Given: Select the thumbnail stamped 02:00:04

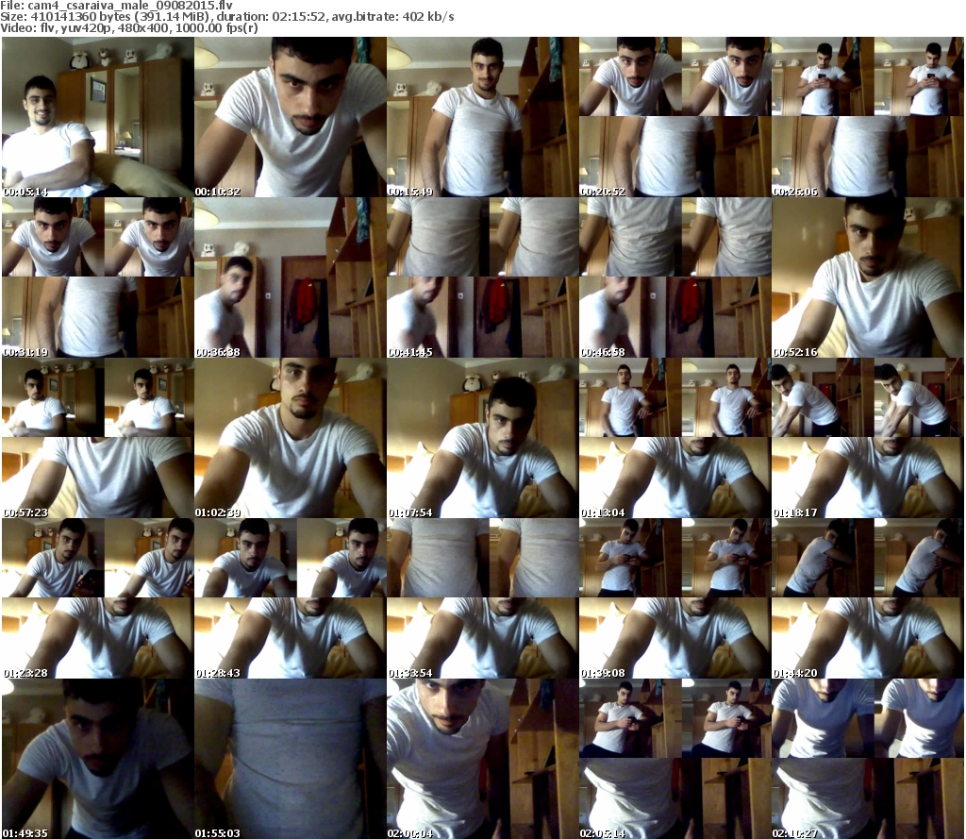Looking at the screenshot, I should pyautogui.click(x=483, y=758).
